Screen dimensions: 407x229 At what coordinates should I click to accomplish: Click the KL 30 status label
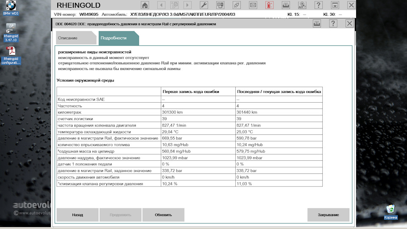click(x=329, y=14)
